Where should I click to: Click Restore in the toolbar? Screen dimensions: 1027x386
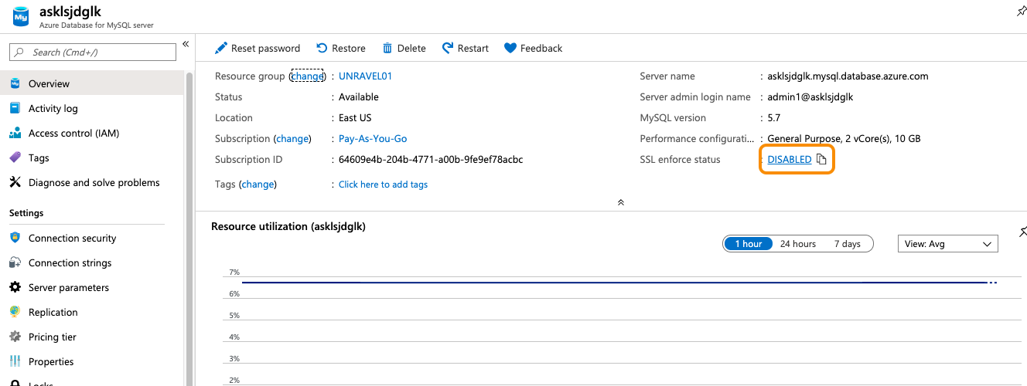click(341, 48)
